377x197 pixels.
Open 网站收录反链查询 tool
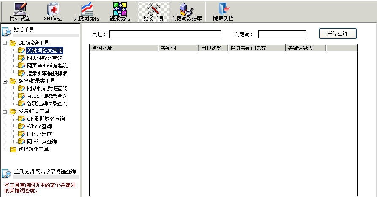(47, 89)
